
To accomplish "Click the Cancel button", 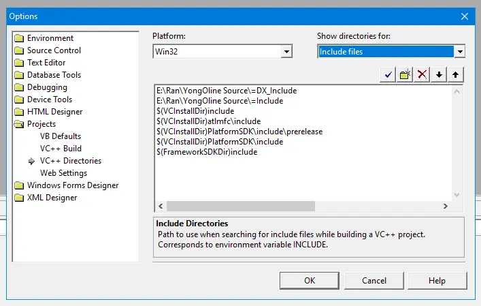I will coord(374,281).
